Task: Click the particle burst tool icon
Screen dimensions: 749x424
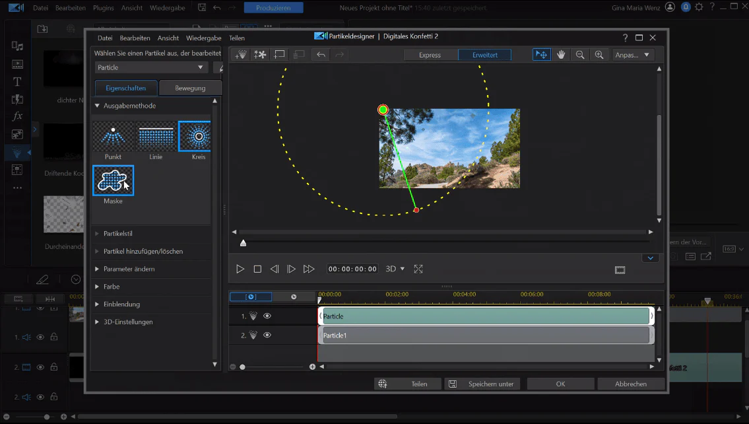Action: click(260, 55)
